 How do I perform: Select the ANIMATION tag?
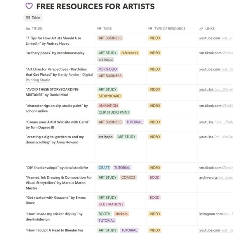[x=108, y=106]
